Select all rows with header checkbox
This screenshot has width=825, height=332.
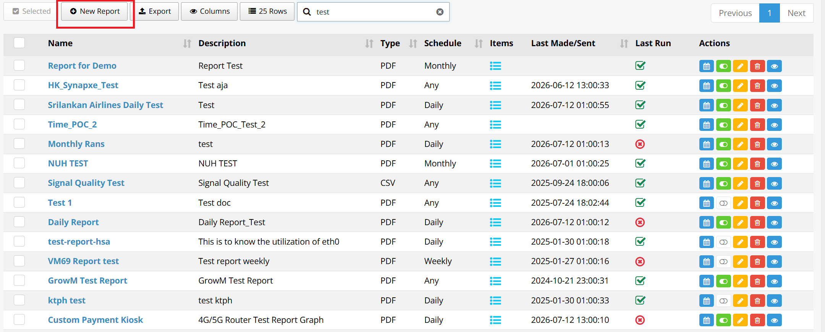point(19,43)
